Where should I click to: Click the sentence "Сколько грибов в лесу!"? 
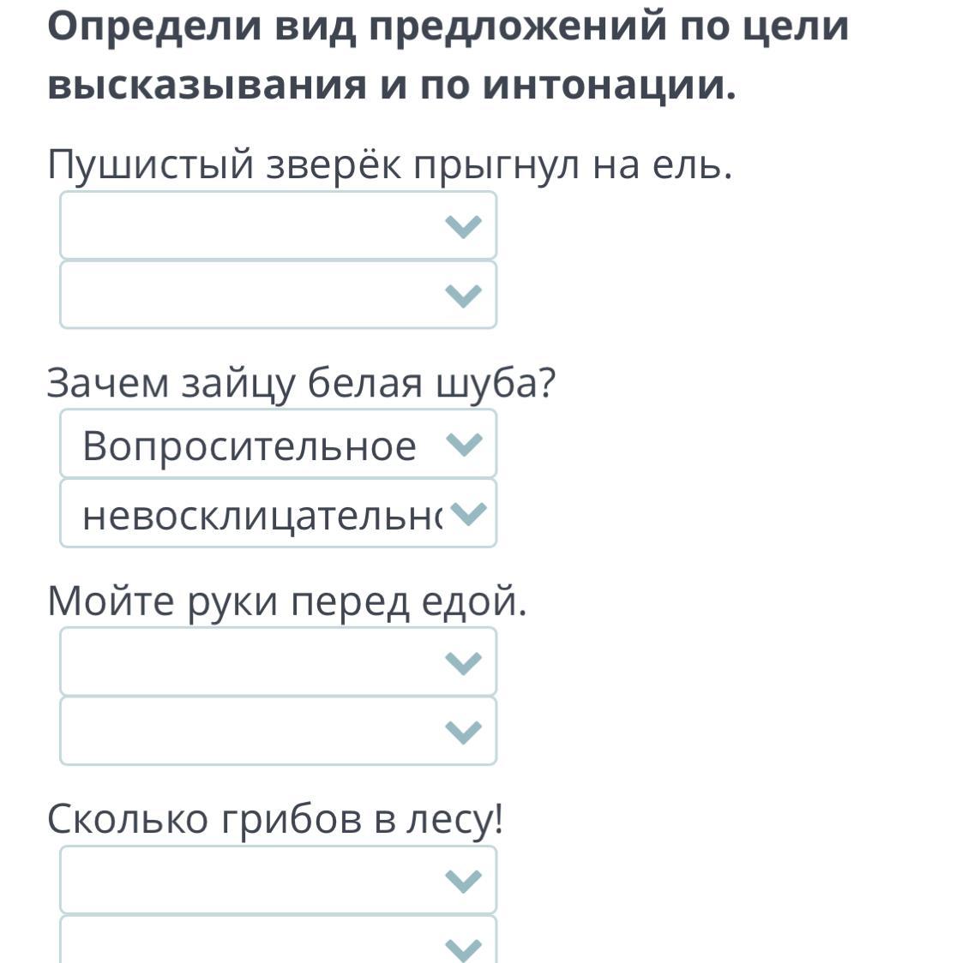pos(275,819)
